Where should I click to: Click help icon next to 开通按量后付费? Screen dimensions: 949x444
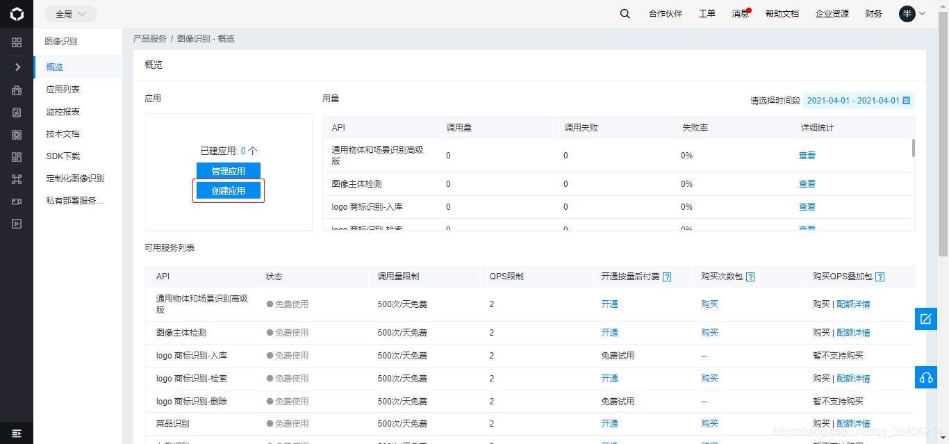[x=667, y=277]
